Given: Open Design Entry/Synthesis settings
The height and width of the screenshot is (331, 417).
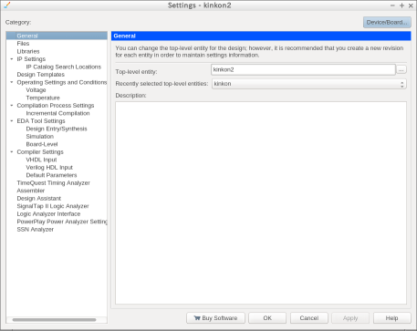Looking at the screenshot, I should (x=57, y=129).
